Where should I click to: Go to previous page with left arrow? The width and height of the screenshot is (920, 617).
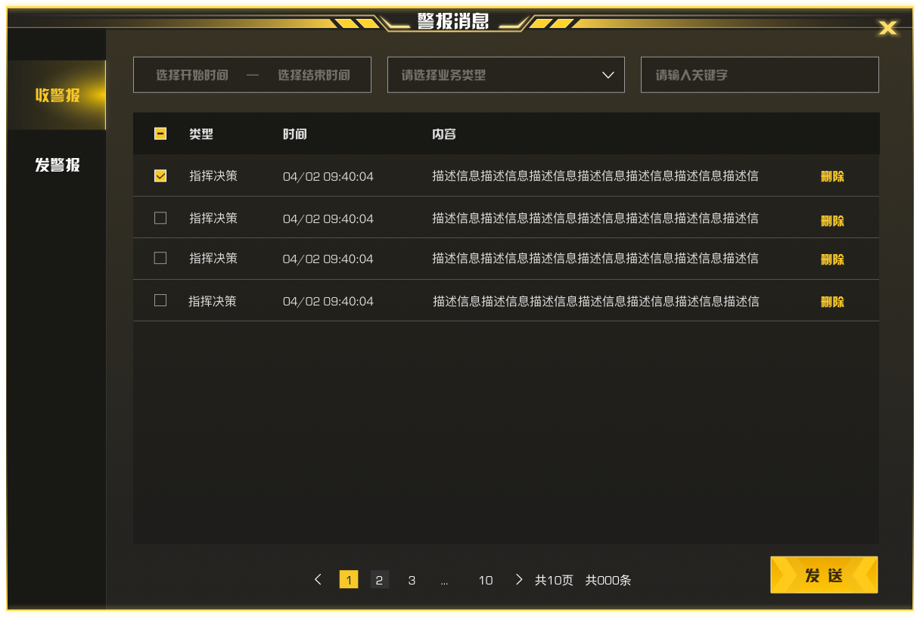318,579
